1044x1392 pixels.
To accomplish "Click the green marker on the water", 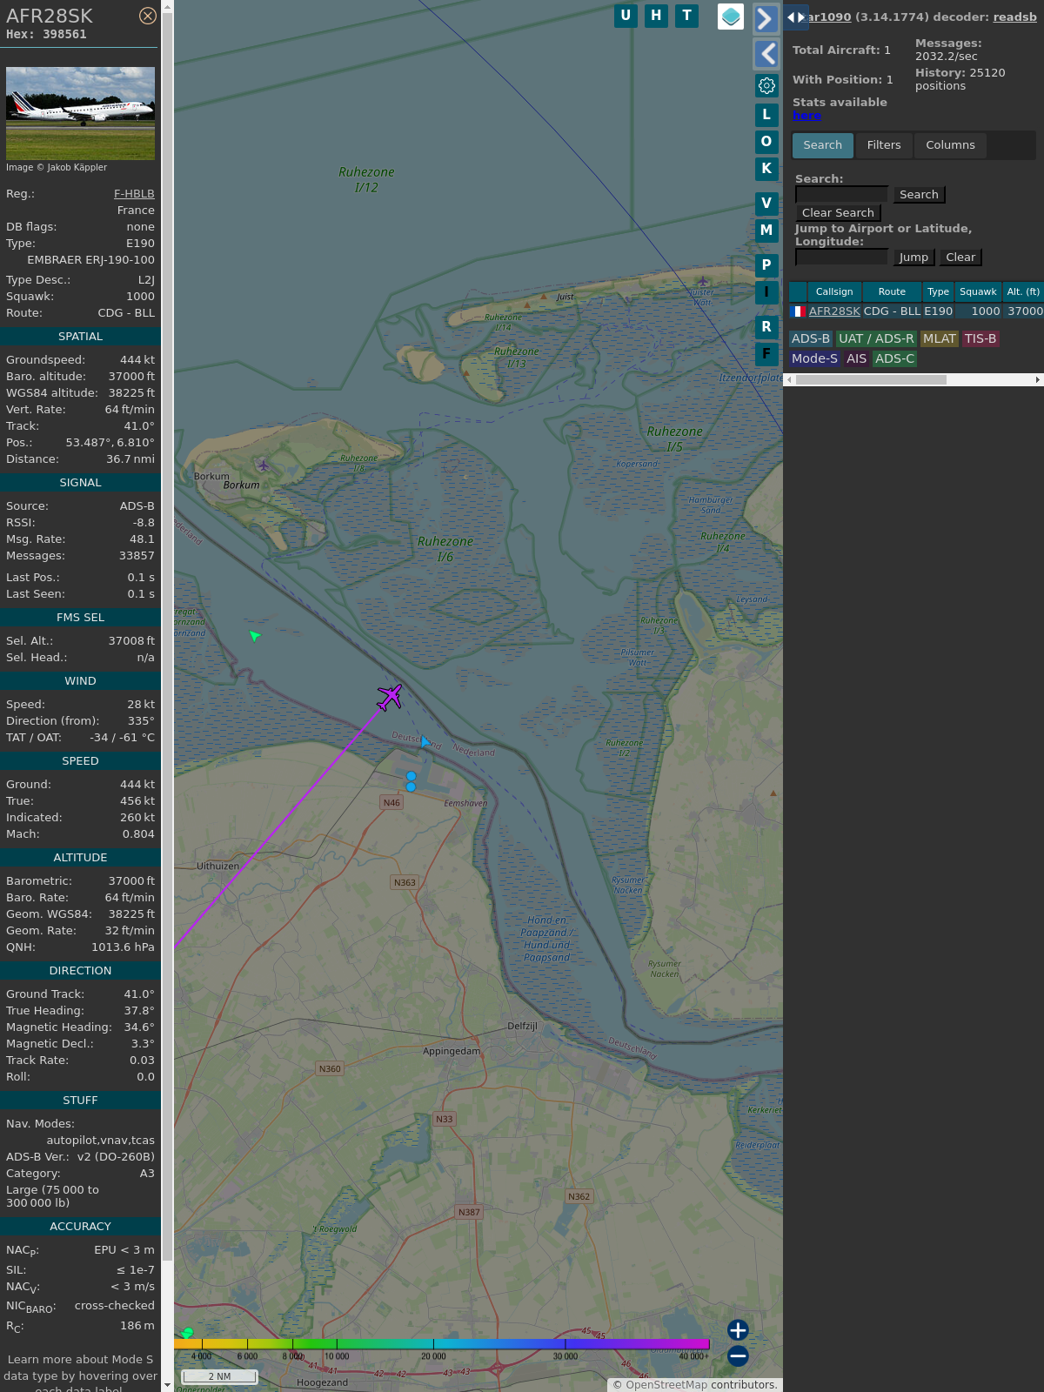I will click(254, 636).
